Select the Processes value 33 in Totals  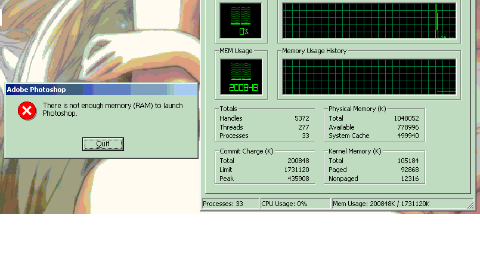(x=305, y=136)
